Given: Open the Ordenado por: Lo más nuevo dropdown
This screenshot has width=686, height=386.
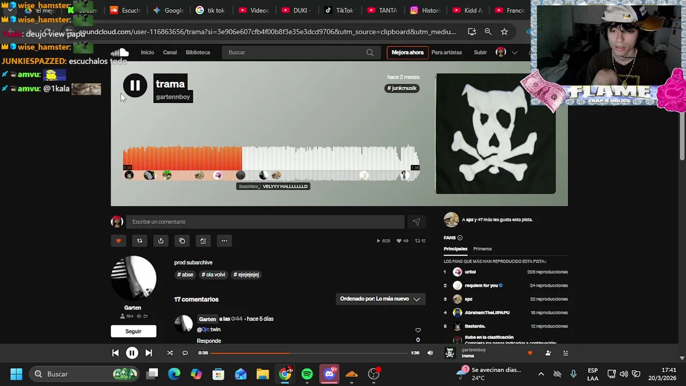Looking at the screenshot, I should (380, 299).
